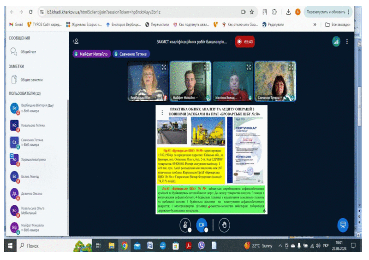Toggle the user list panel icon
Screen dimensions: 369x260
76,41
